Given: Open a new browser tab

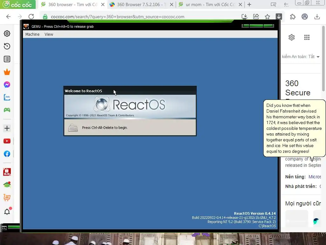Looking at the screenshot, I should [249, 4].
